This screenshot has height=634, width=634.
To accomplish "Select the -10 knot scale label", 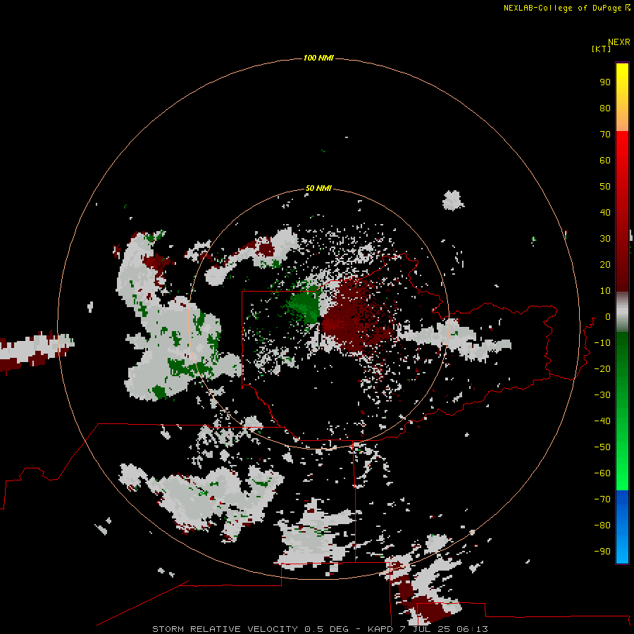I will [x=602, y=343].
